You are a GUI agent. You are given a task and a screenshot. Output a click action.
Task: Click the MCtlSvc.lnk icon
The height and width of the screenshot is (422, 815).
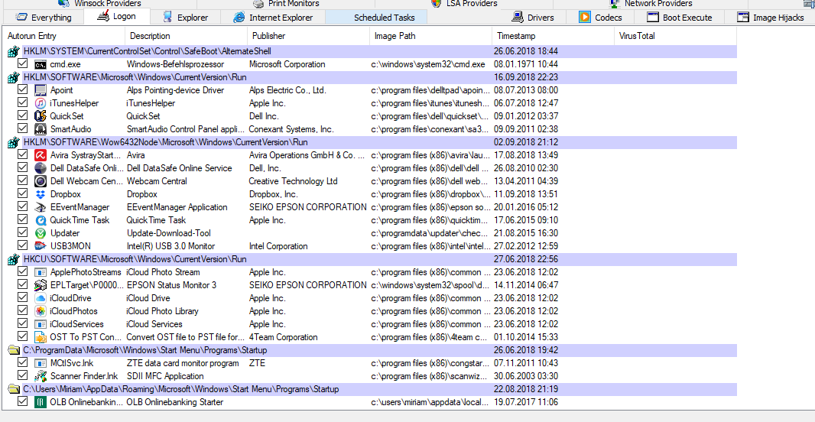pyautogui.click(x=40, y=363)
